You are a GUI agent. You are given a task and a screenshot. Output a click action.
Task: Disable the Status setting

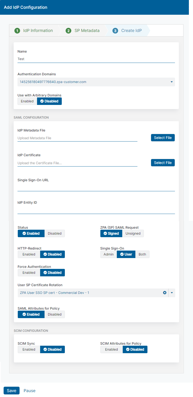pyautogui.click(x=55, y=233)
